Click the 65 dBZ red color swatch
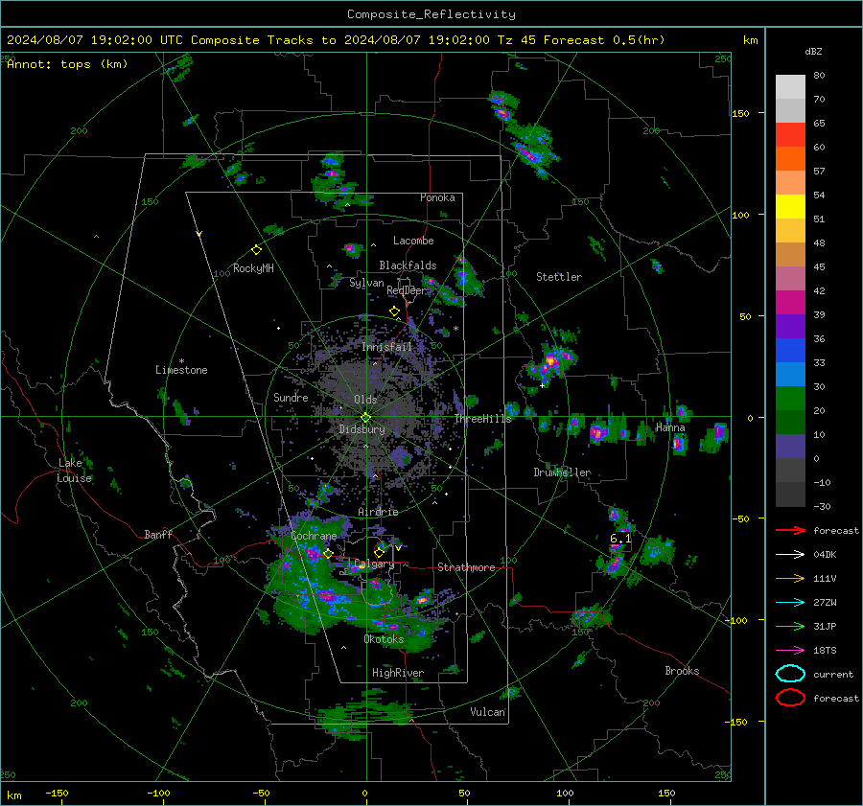Viewport: 863px width, 806px height. 790,134
